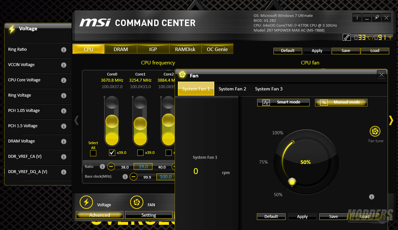Select Manual mode for the fan
Screen dimensions: 398x230
point(341,102)
